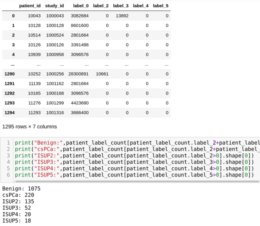Image resolution: width=260 pixels, height=226 pixels.
Task: Click the label_3 column header
Action: tap(121, 6)
